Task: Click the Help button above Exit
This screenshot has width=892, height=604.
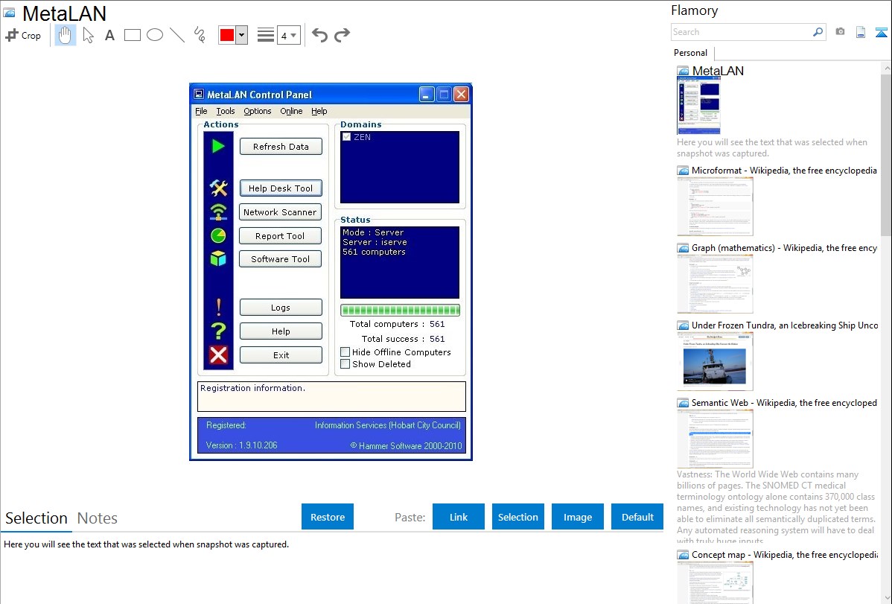Action: point(281,331)
